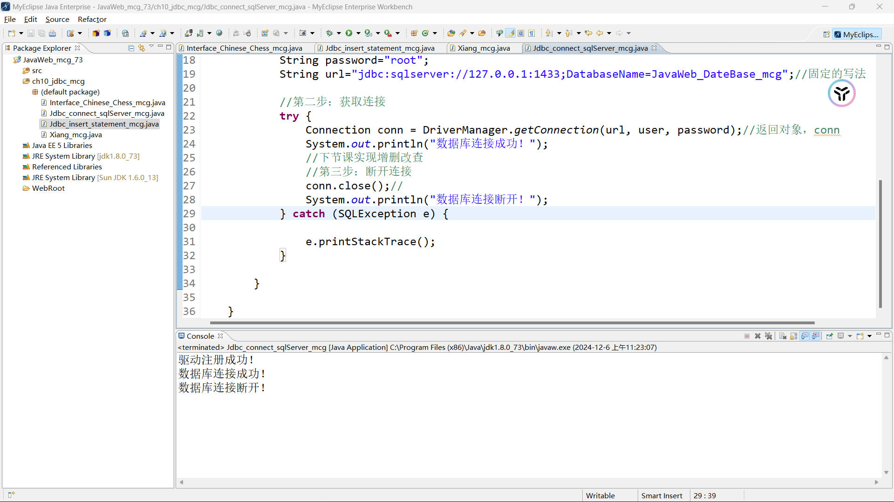Image resolution: width=894 pixels, height=502 pixels.
Task: Open Package Explorer View Menu triangle
Action: [151, 47]
